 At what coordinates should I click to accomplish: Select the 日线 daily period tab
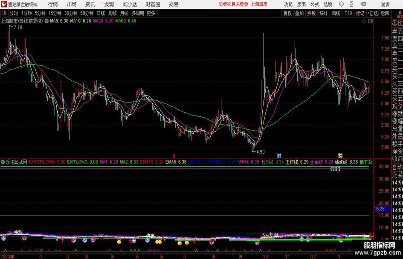point(101,13)
